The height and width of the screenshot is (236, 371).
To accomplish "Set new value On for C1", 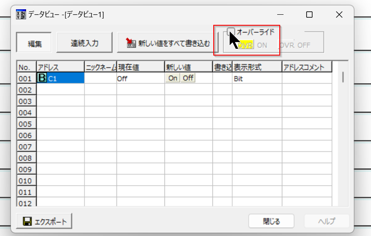I will pos(173,78).
